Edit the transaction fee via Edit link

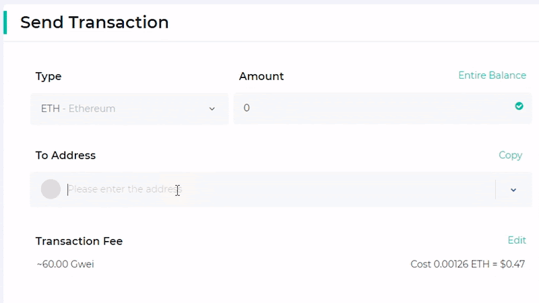click(517, 240)
